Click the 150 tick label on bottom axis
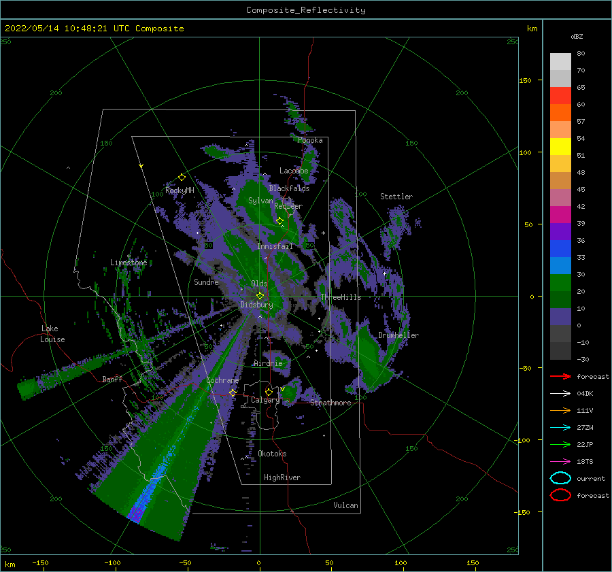 tap(473, 562)
